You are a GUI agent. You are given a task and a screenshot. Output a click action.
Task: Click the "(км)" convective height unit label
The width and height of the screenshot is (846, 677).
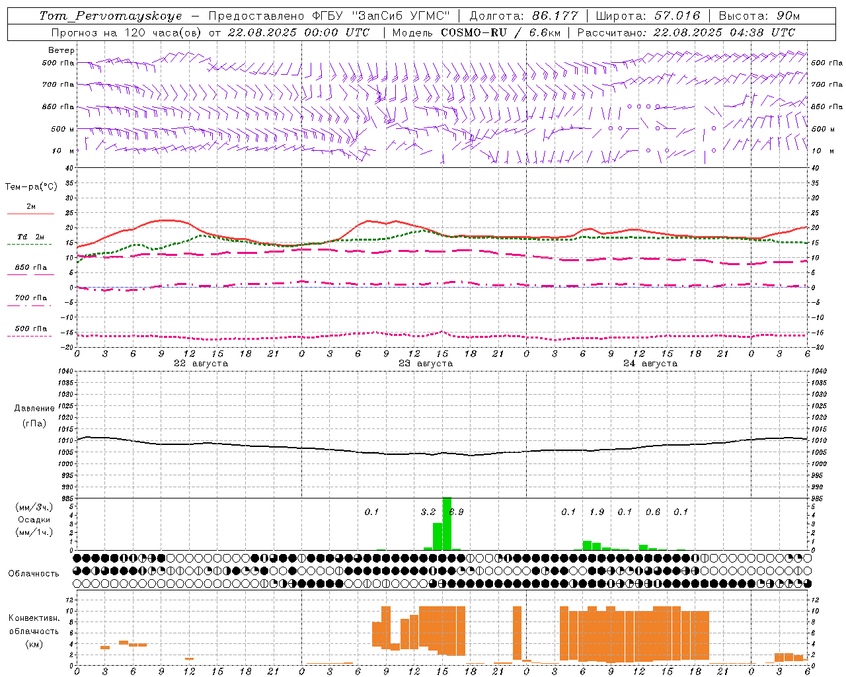pyautogui.click(x=34, y=644)
